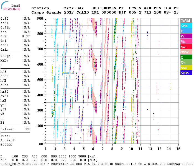Screen dimensions: 194x166
Task: Select the NNE cyan legend swatch
Action: [x=186, y=26]
